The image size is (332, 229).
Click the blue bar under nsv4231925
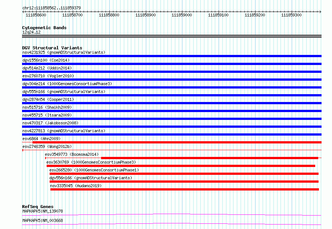172,56
